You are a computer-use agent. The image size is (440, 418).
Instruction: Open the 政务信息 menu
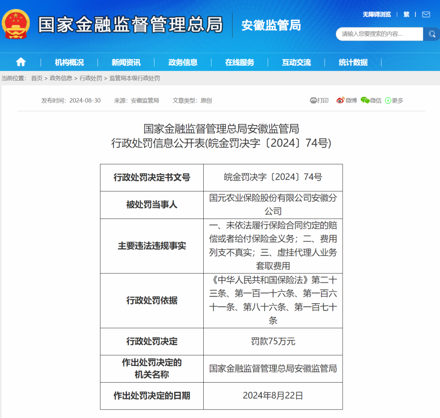click(183, 62)
